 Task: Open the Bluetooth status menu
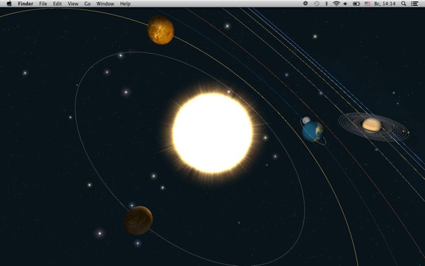coord(327,4)
